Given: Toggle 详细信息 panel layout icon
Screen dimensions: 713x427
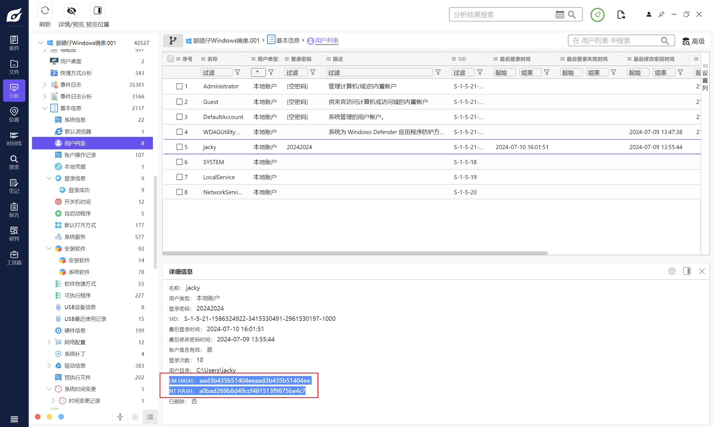Looking at the screenshot, I should [687, 271].
